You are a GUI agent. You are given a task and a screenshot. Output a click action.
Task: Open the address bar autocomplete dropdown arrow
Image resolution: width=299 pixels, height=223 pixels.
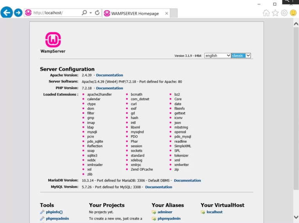coord(91,13)
